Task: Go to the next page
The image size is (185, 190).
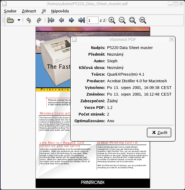Action: pos(72,20)
